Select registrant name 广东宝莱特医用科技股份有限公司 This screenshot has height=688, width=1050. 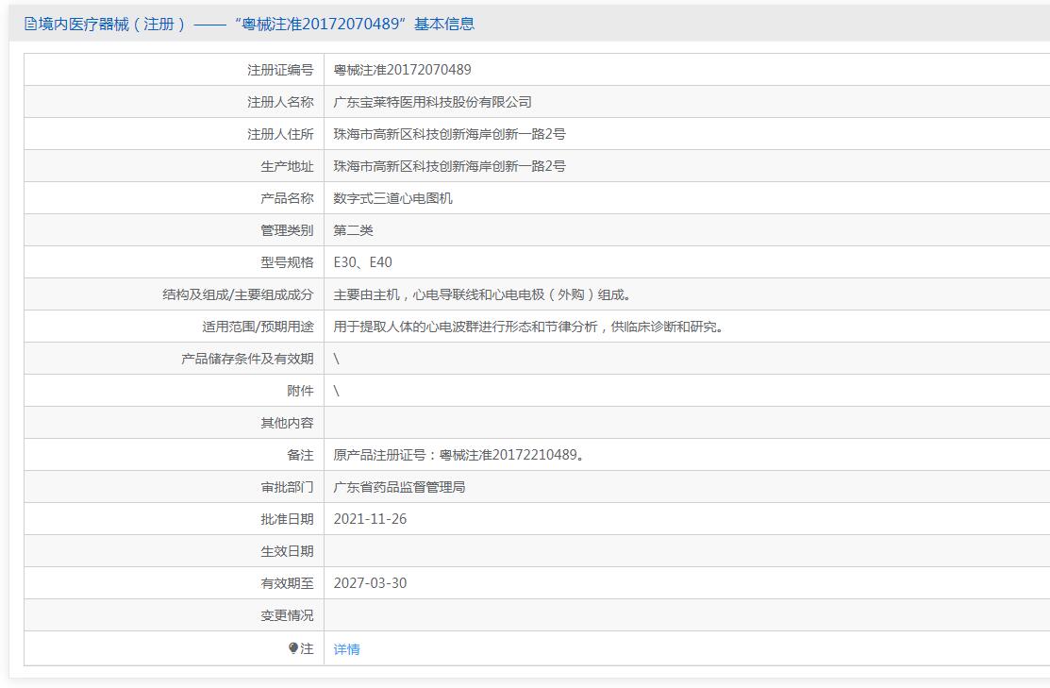point(433,102)
